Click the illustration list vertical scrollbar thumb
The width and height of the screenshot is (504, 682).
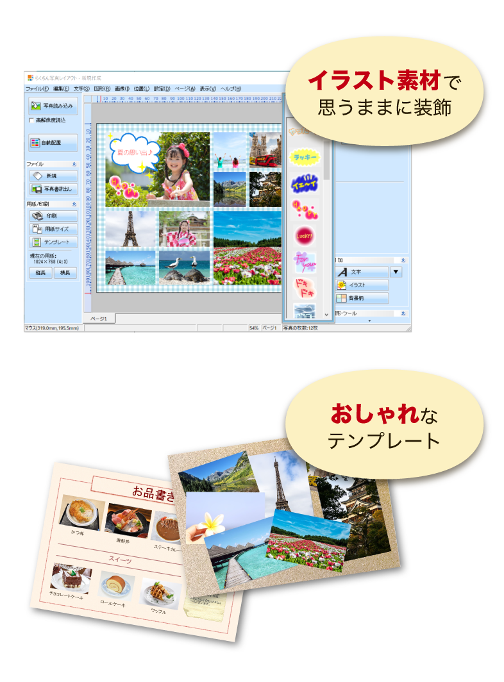(326, 159)
